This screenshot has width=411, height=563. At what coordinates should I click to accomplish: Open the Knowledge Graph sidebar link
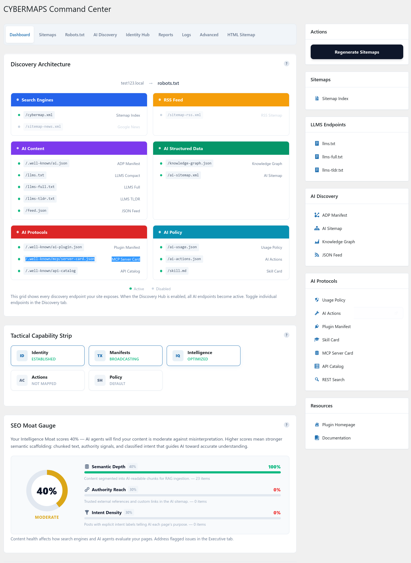(x=338, y=242)
